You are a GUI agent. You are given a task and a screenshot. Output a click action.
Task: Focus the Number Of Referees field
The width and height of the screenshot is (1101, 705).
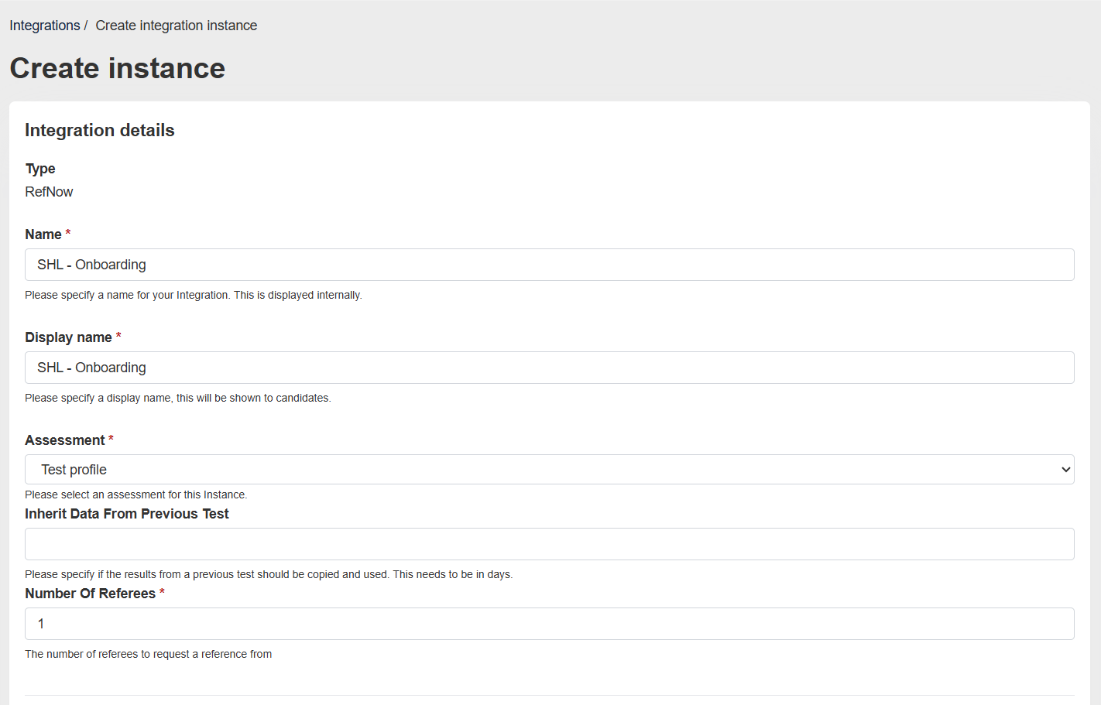550,624
